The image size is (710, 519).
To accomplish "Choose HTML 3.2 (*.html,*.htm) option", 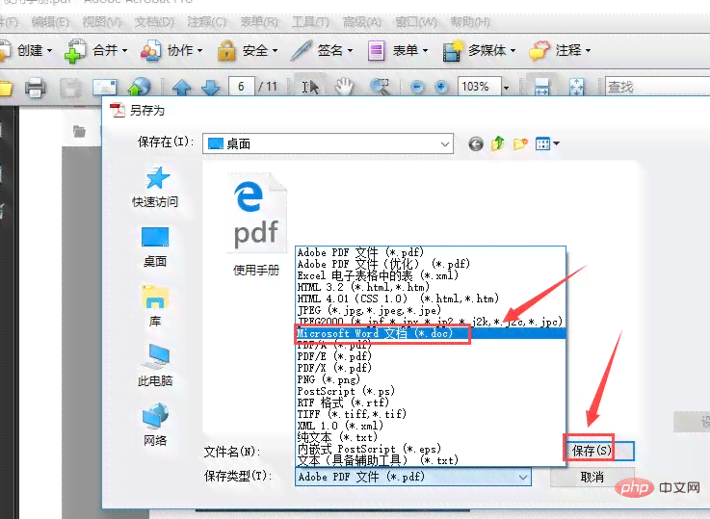I will tap(431, 287).
